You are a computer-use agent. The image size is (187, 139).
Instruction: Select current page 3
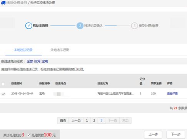102,121
